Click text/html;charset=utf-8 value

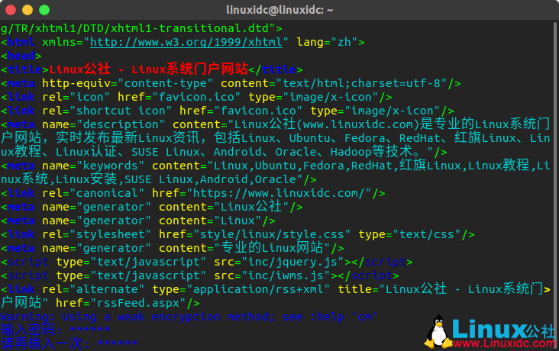[361, 83]
